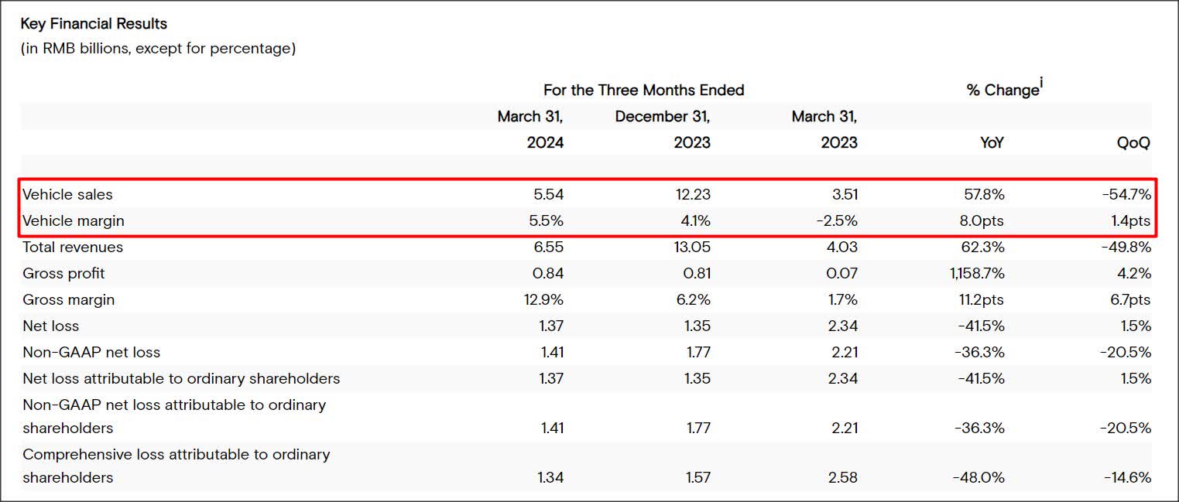Select the Total revenues row label
Viewport: 1179px width, 502px height.
pos(73,247)
